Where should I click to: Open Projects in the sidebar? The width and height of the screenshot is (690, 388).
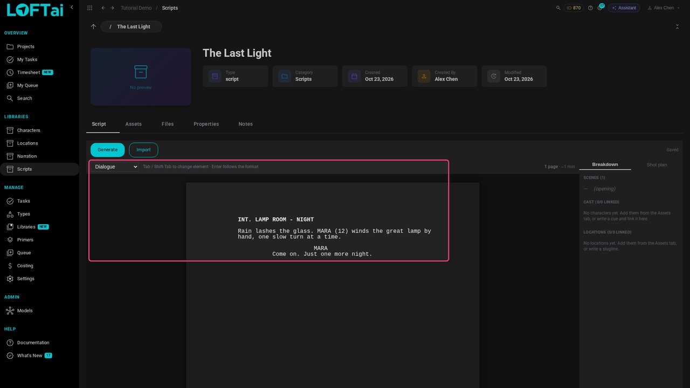tap(39, 47)
